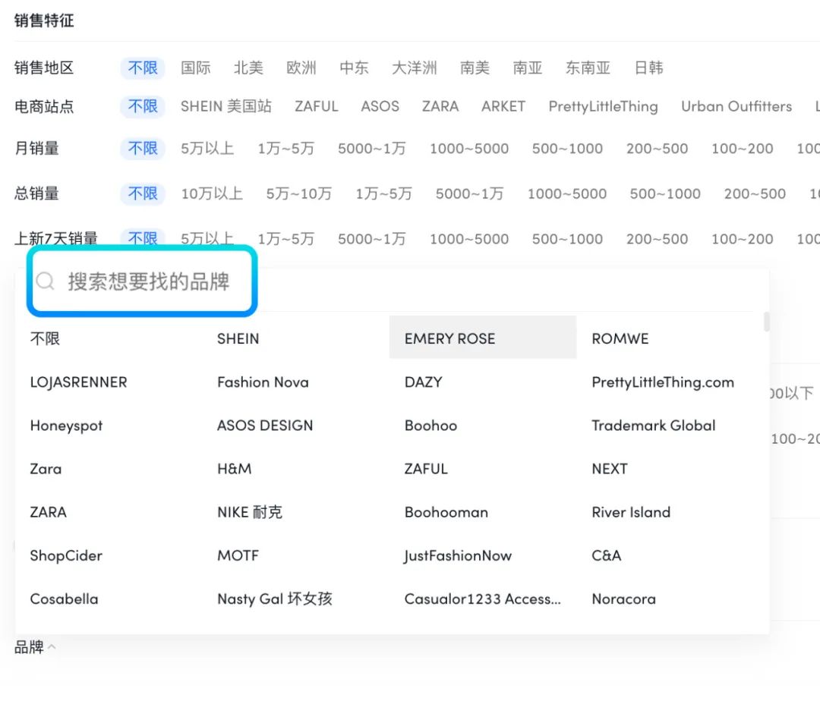
Task: Select ZAFUL in brand list
Action: [426, 469]
